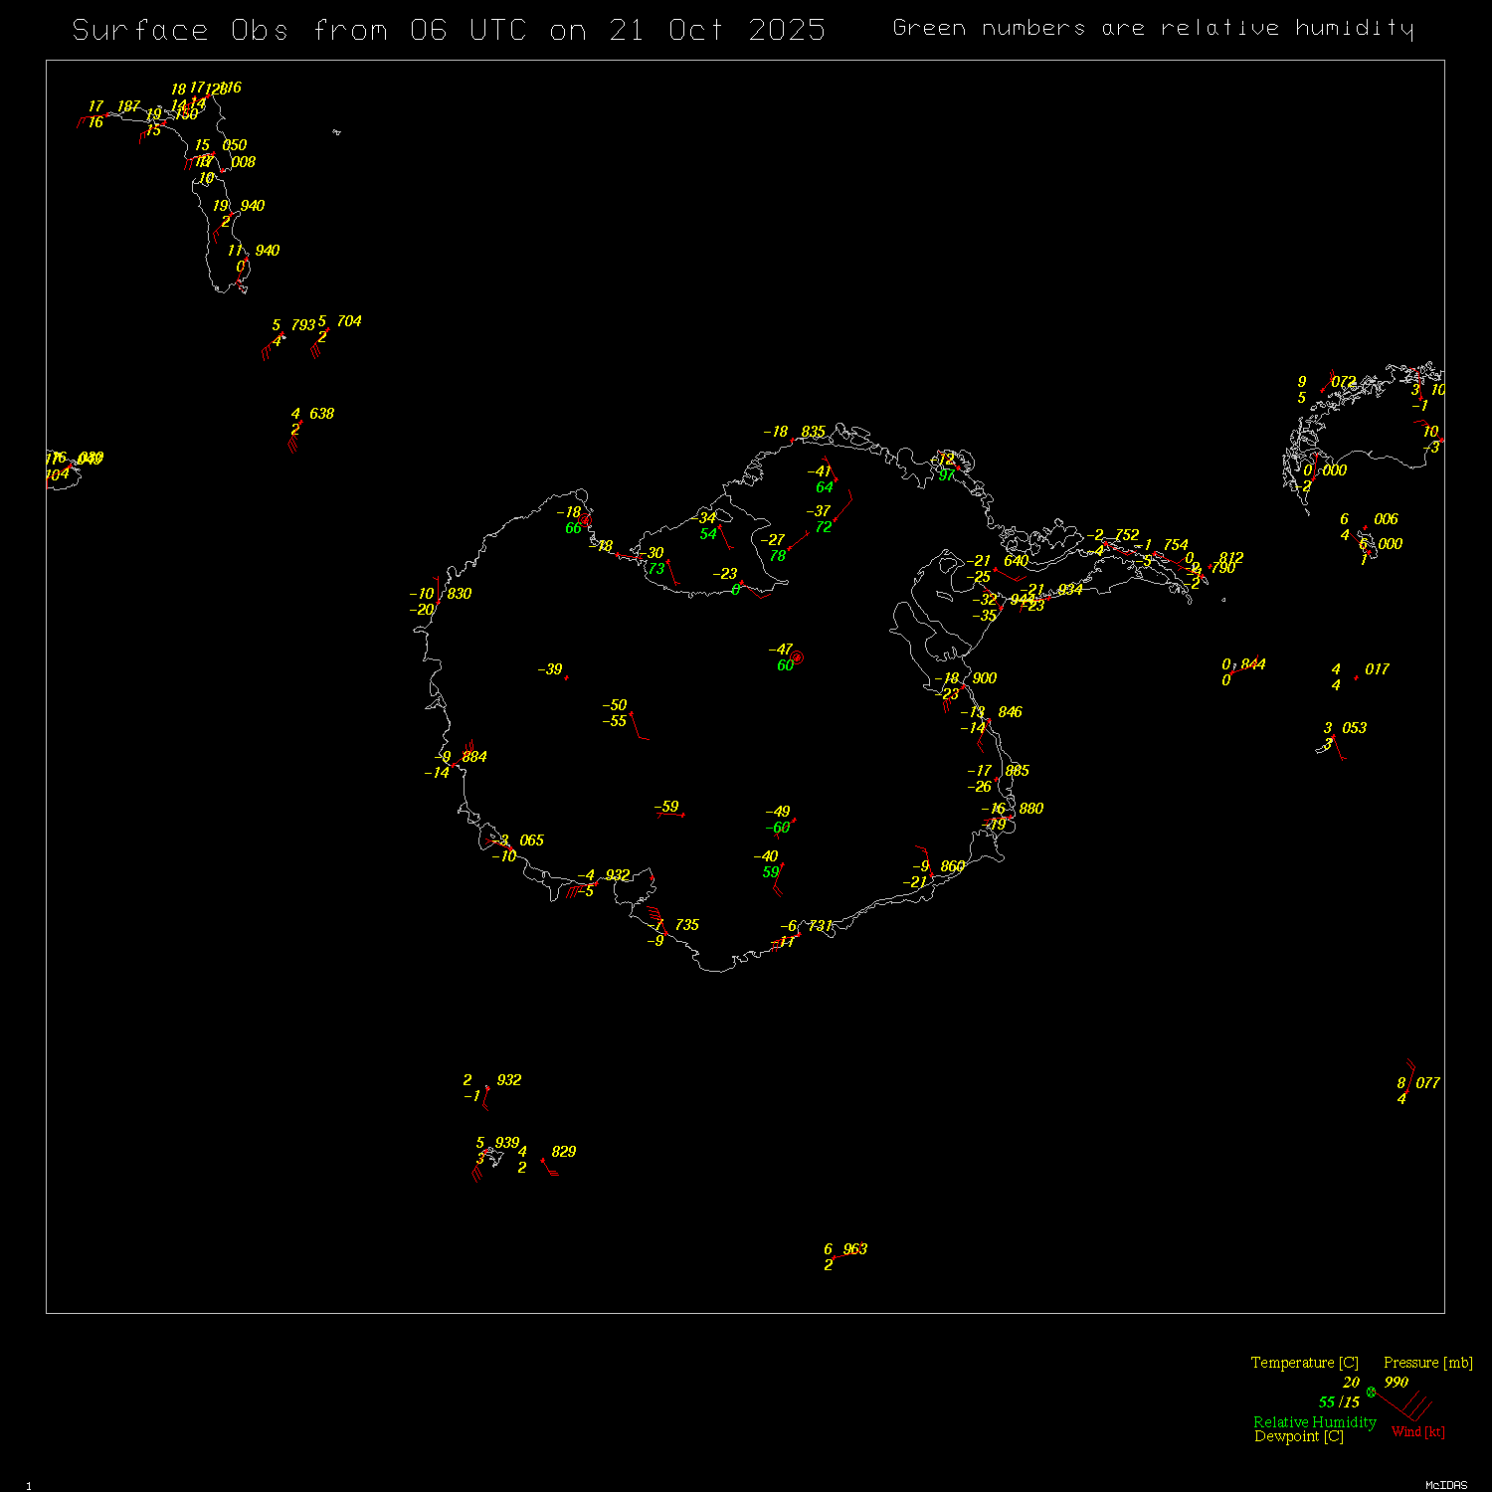Click the green station circle in legend

tap(1371, 1392)
